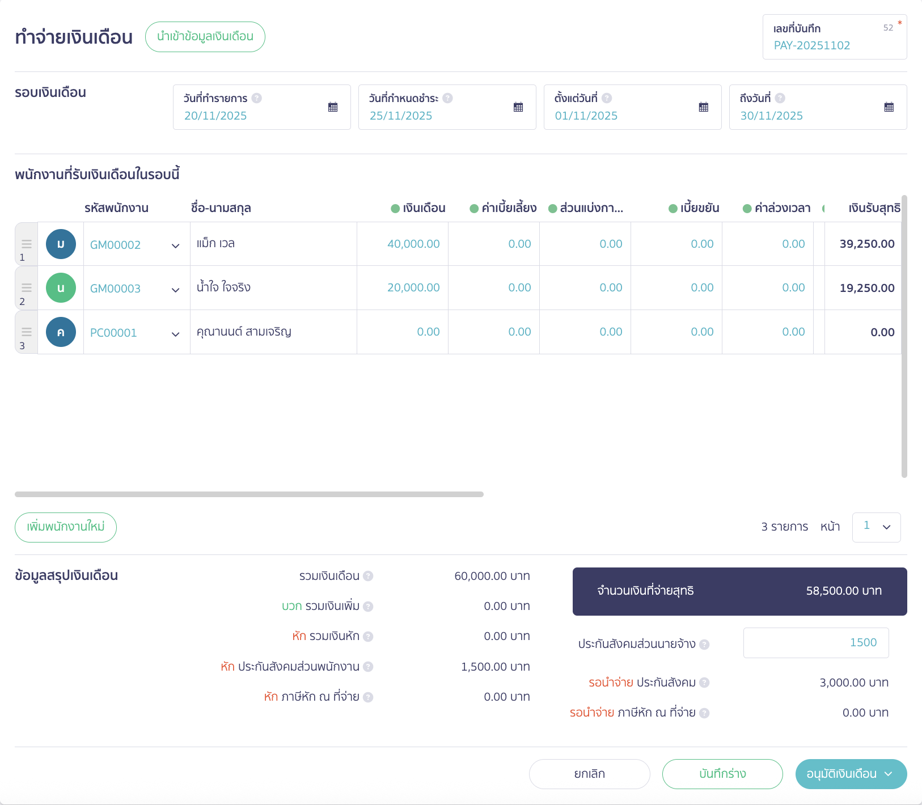Click the horizontal table scrollbar
This screenshot has height=805, width=922.
249,494
